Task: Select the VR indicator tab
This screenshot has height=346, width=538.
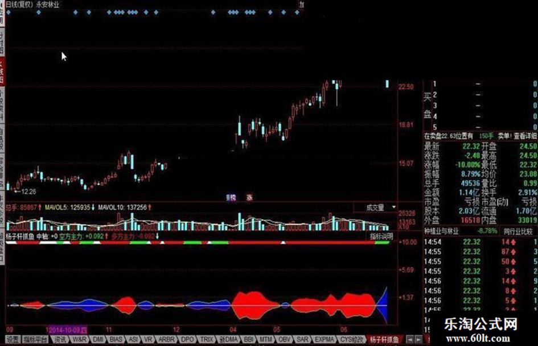Action: [148, 339]
